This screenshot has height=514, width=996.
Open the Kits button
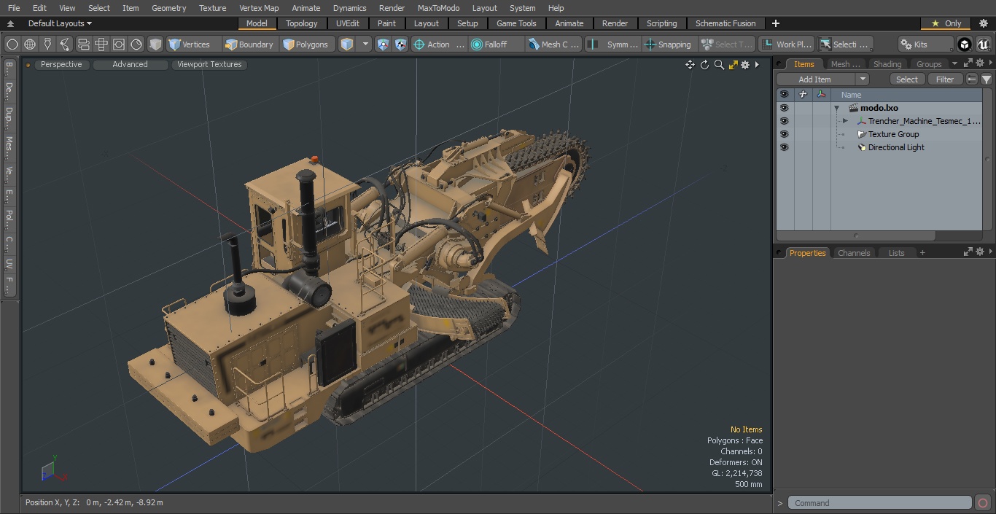coord(925,44)
